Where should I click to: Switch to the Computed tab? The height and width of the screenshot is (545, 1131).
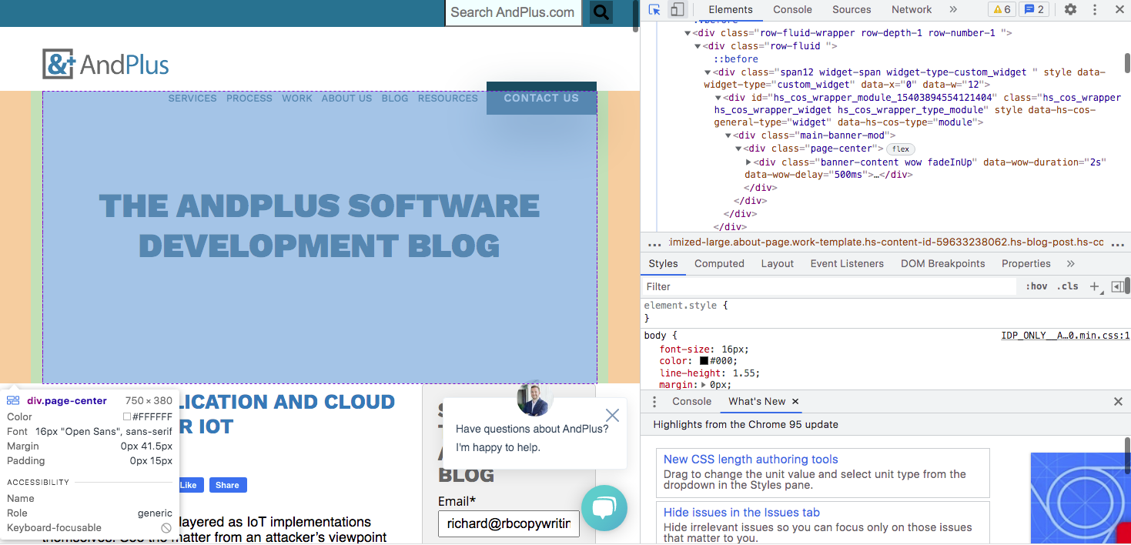pos(719,263)
